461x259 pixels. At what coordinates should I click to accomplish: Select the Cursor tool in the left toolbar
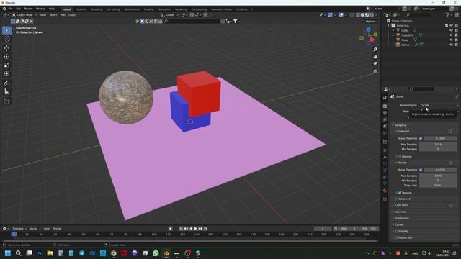6,39
